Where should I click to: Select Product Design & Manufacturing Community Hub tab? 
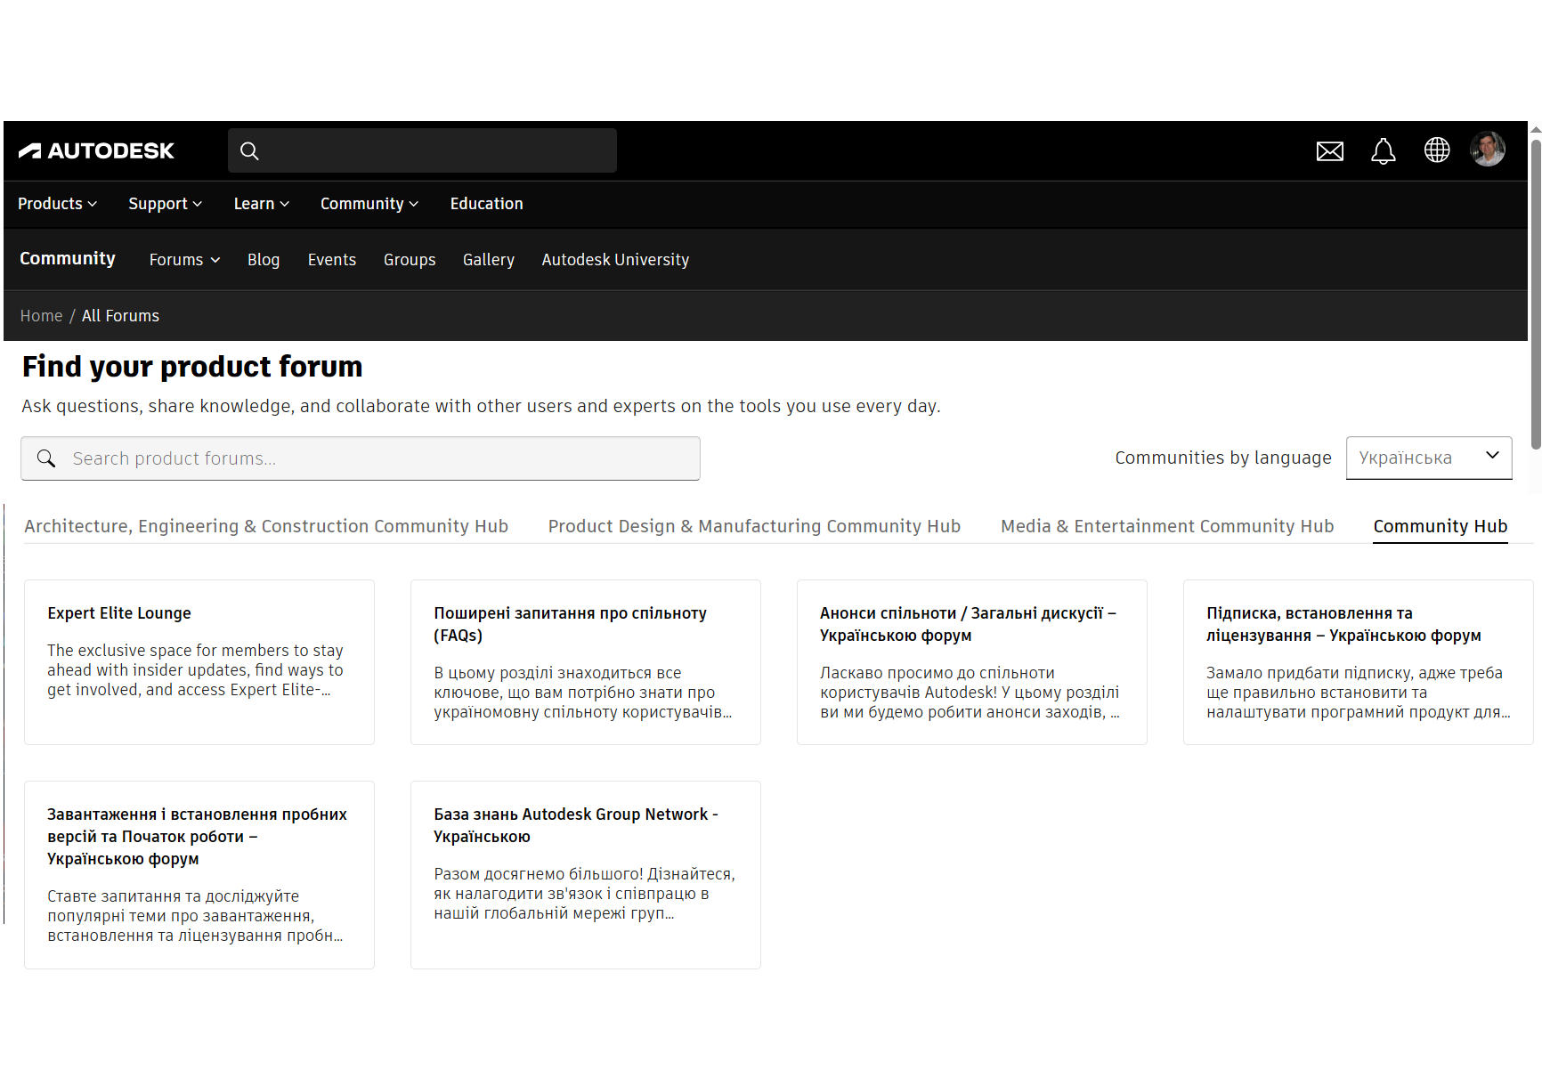[x=754, y=526]
